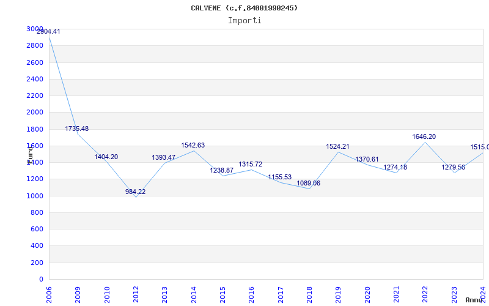The height and width of the screenshot is (306, 489).
Task: Select the 200 y-axis value
Action: [x=37, y=263]
